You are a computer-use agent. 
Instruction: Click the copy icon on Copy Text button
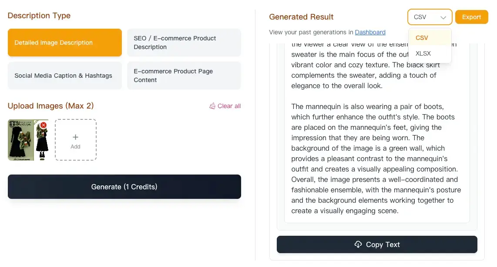pyautogui.click(x=358, y=244)
